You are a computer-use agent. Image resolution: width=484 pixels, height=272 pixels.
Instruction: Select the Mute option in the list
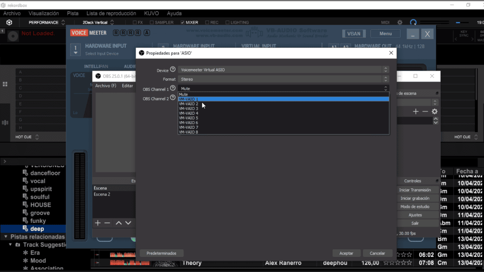click(x=284, y=94)
